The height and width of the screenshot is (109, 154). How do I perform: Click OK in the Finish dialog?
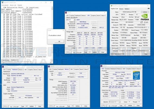click(x=59, y=41)
